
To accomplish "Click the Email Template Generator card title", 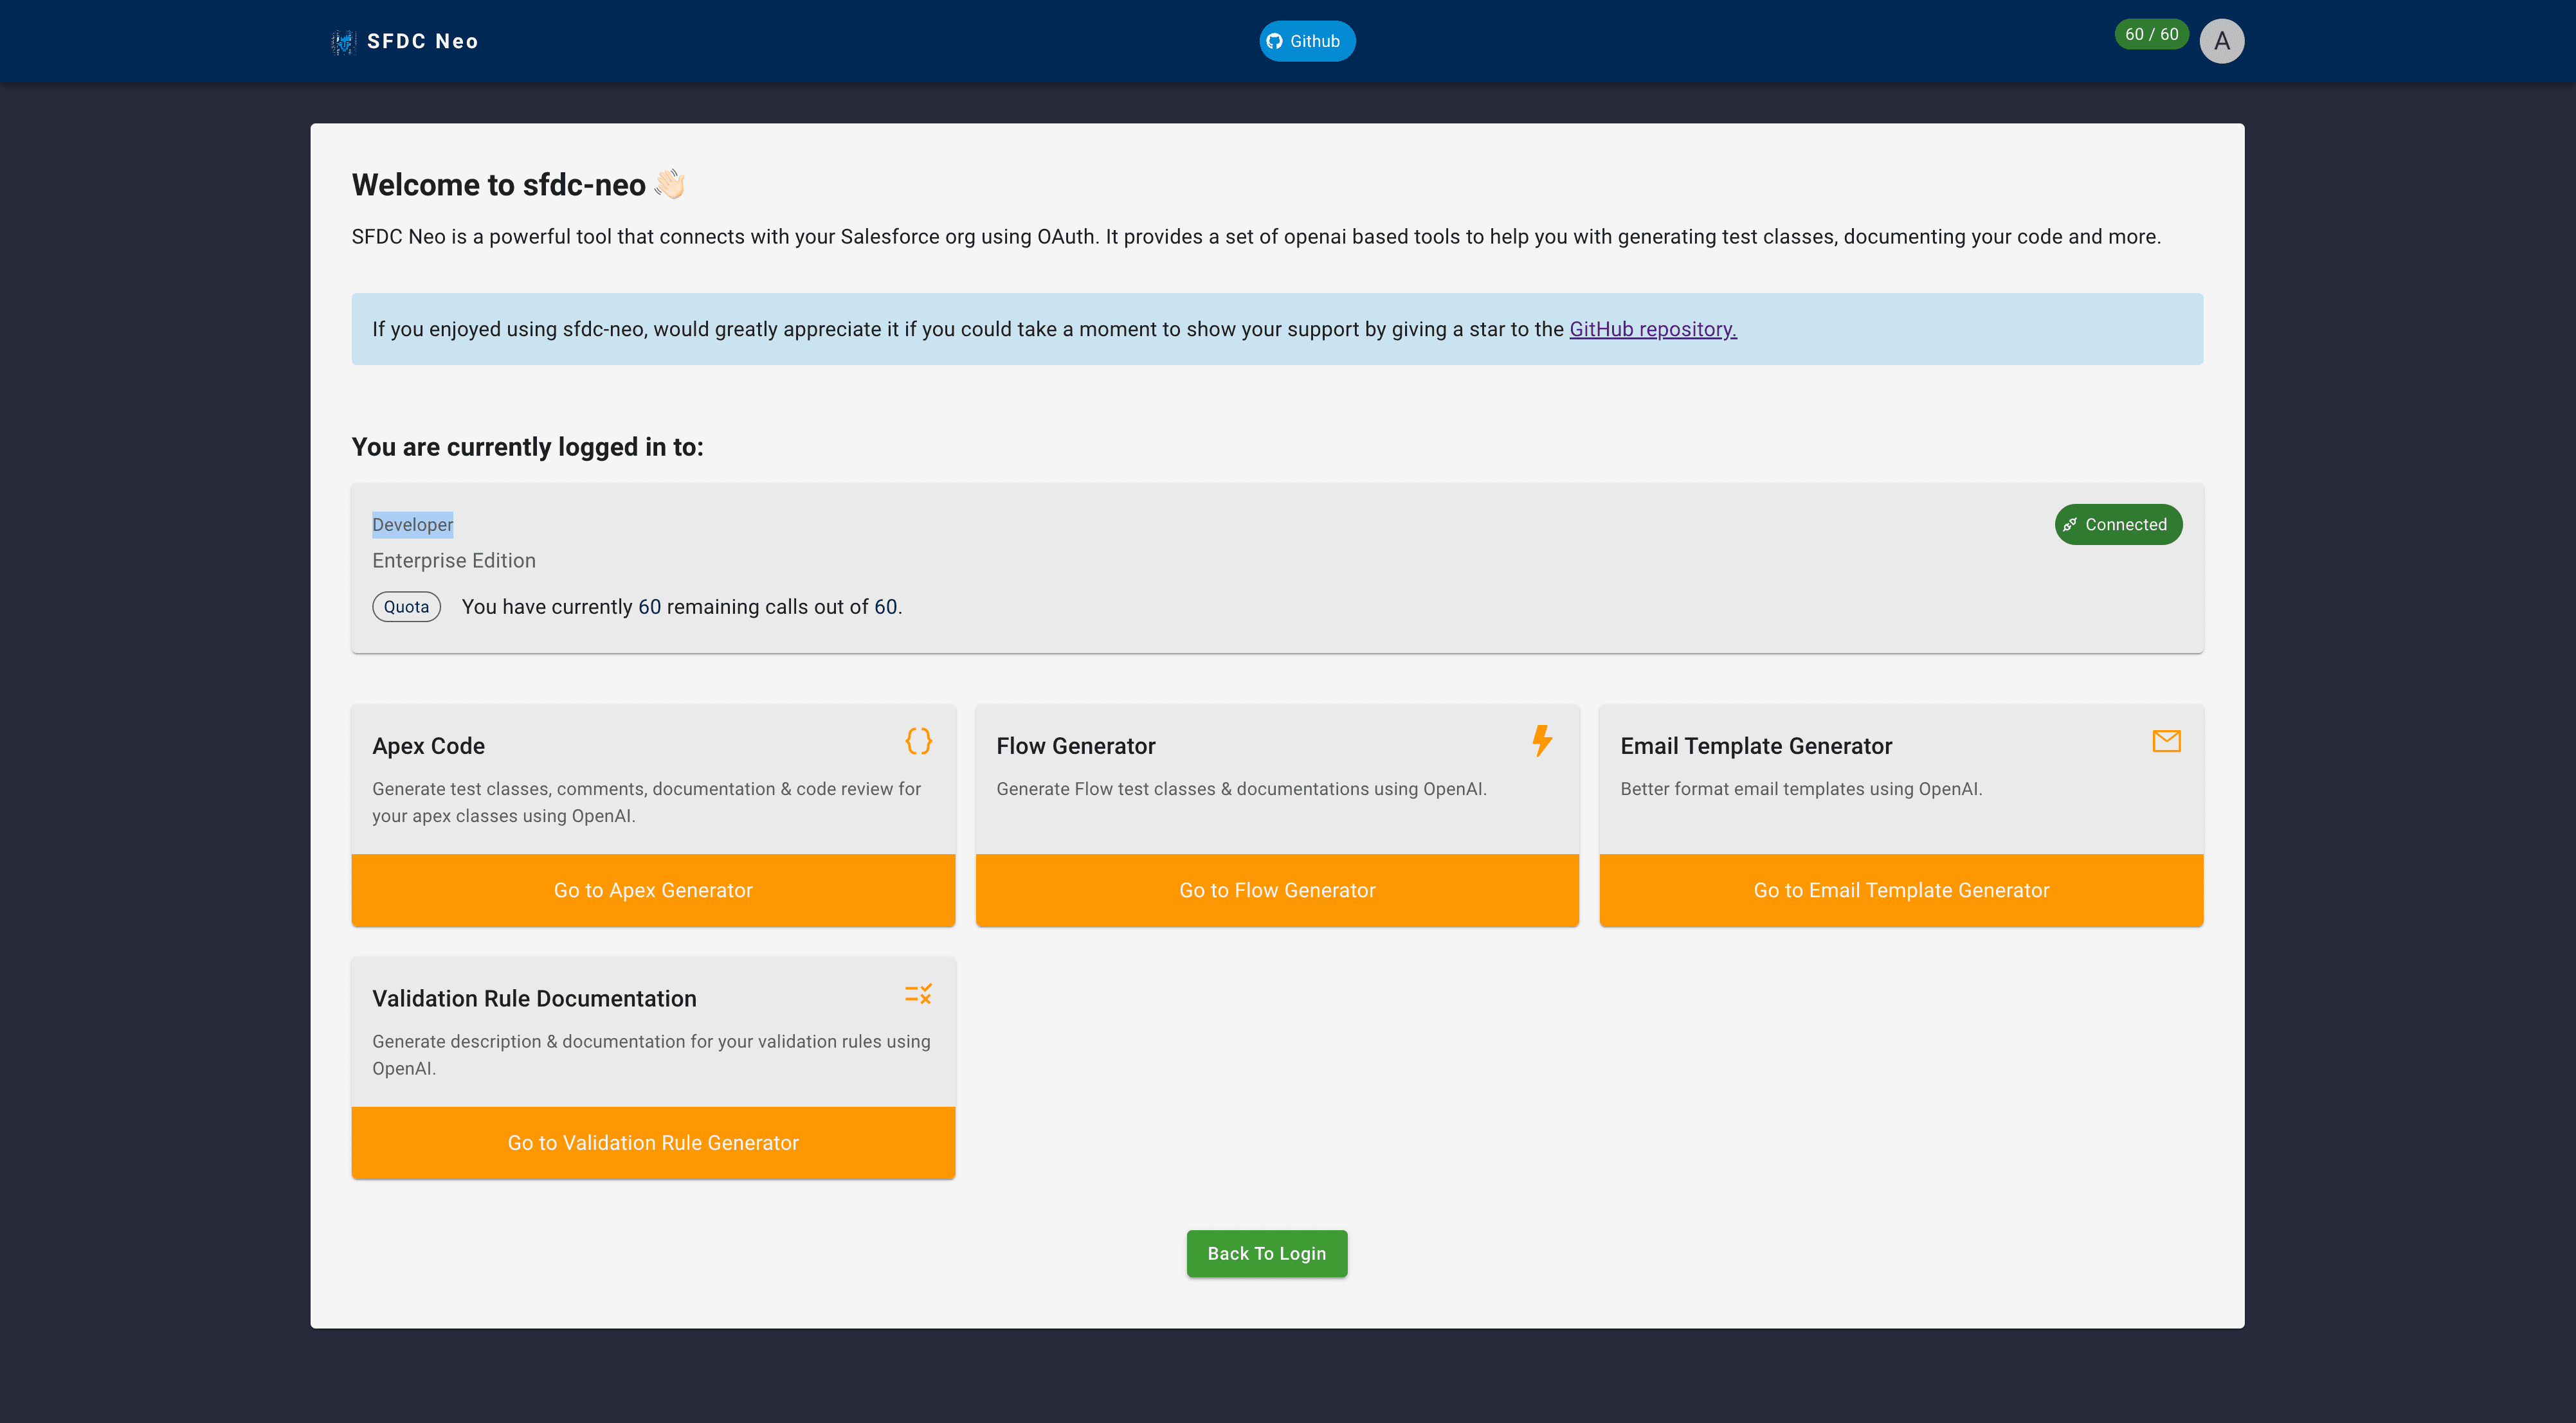I will click(x=1756, y=746).
